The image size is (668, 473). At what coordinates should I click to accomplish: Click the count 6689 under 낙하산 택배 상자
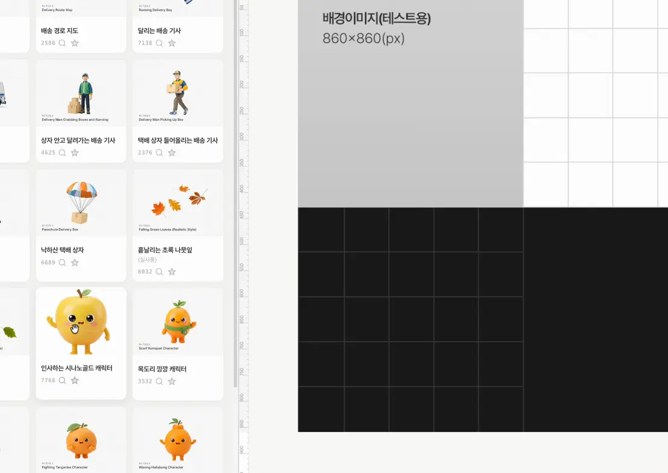(48, 262)
